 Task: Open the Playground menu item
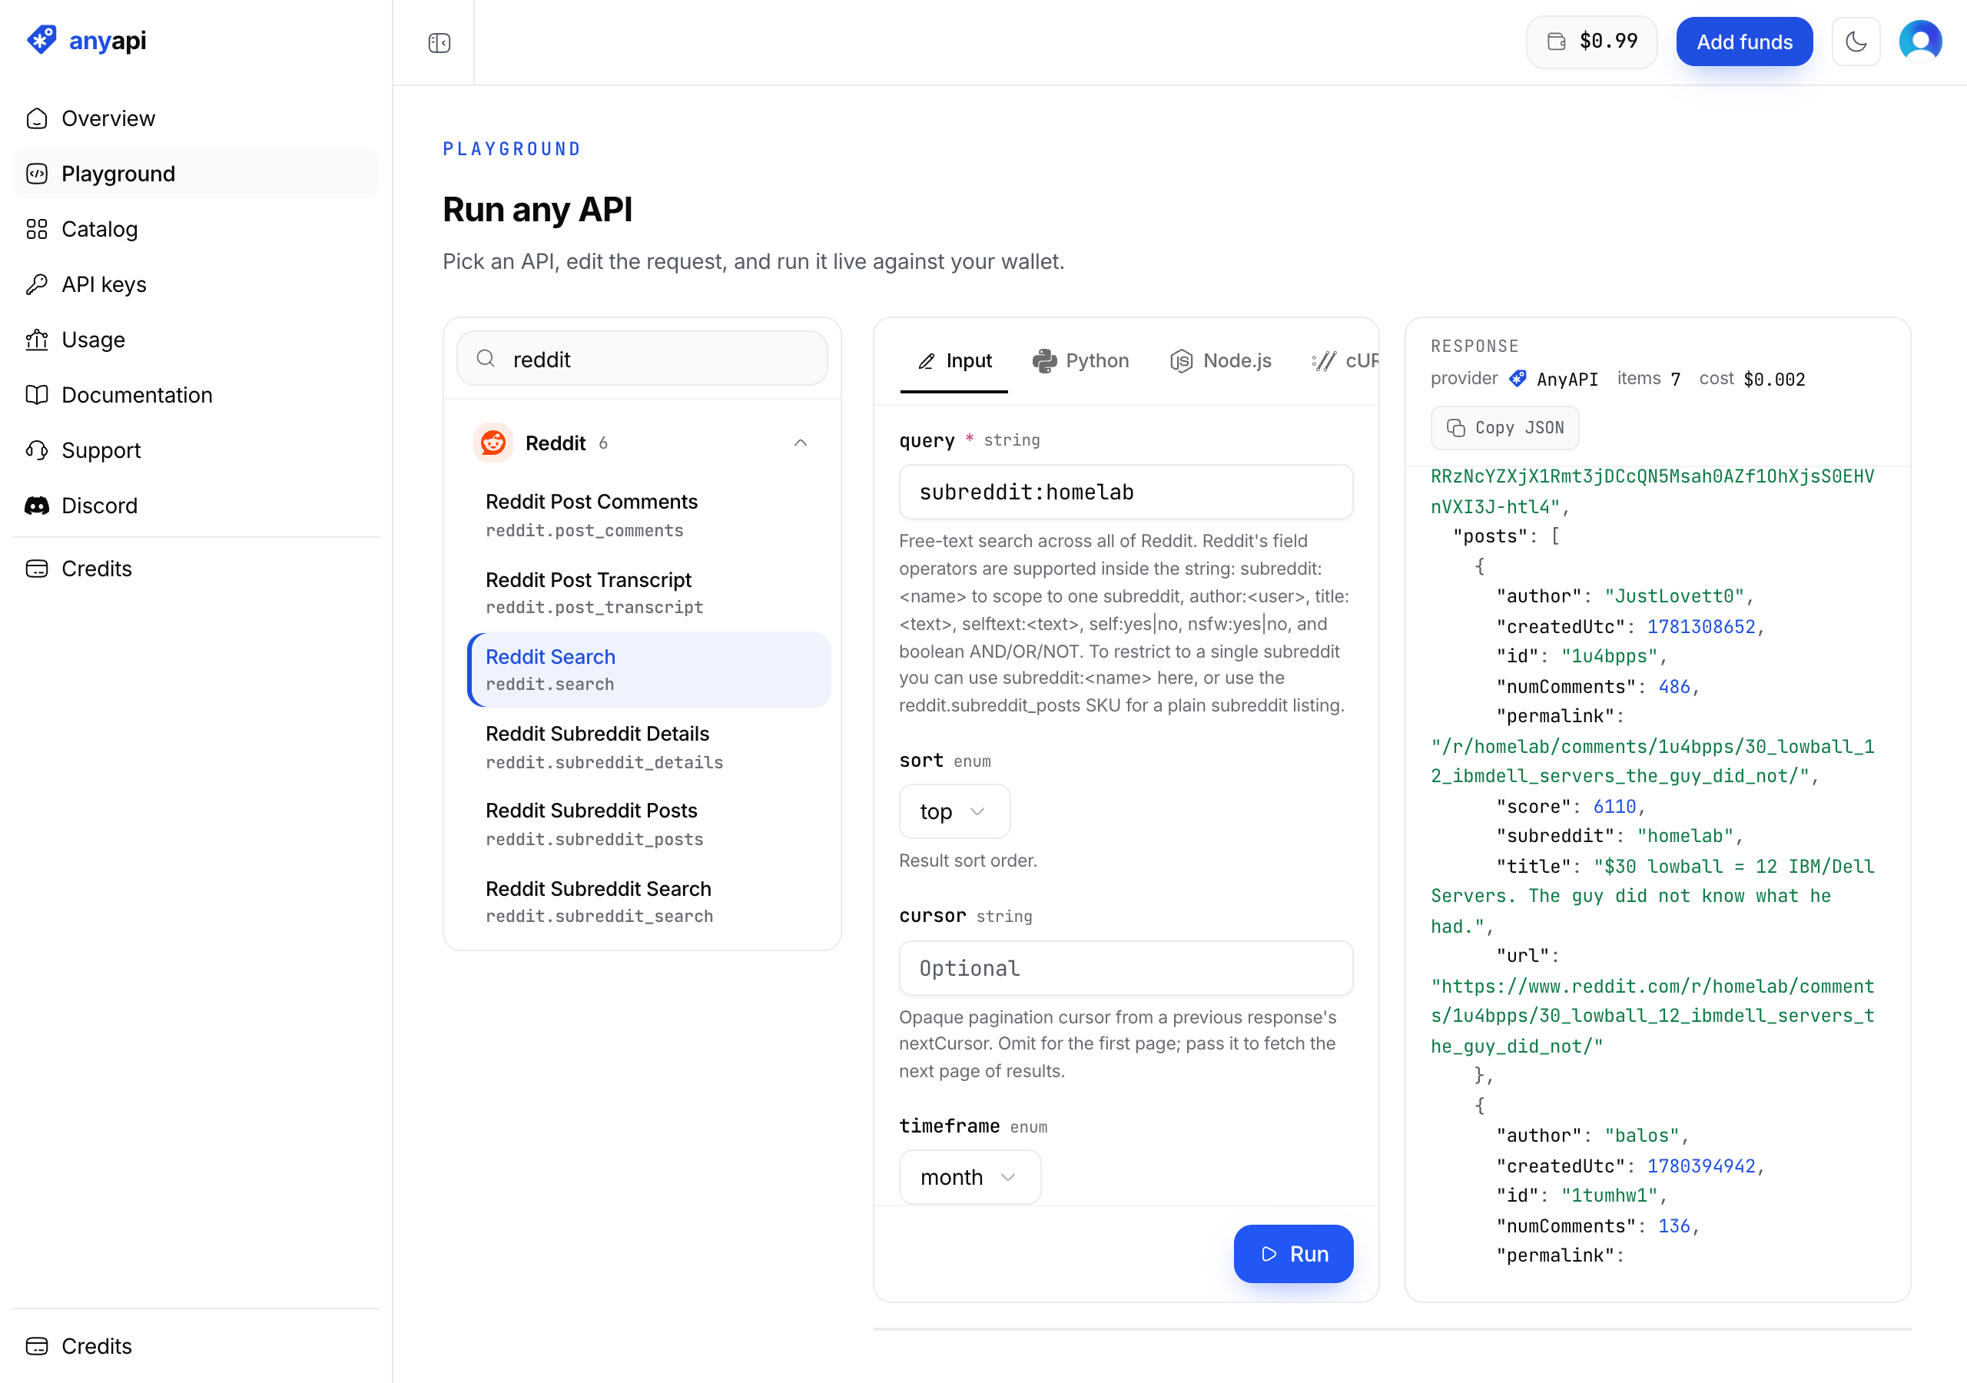[195, 174]
